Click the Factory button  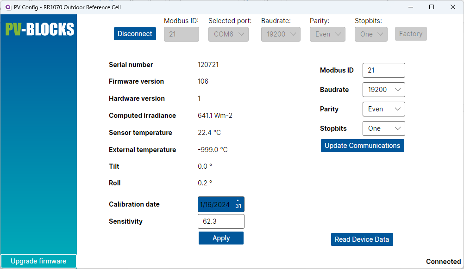(x=411, y=34)
